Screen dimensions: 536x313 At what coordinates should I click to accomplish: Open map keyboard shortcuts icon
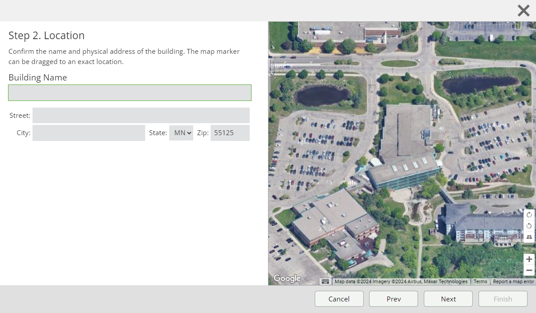(325, 281)
